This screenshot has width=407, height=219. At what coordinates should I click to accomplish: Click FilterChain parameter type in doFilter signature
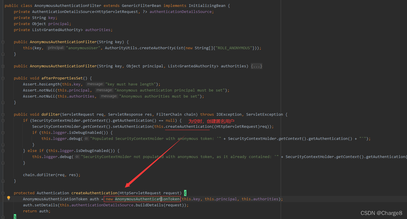(x=169, y=115)
